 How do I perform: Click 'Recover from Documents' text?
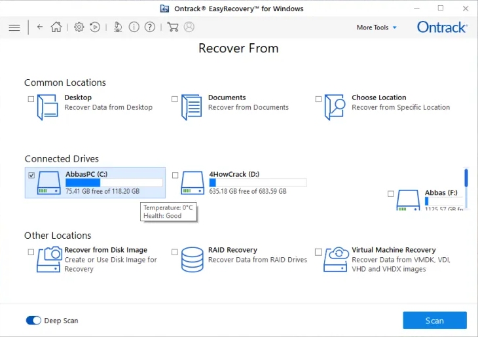click(x=248, y=107)
